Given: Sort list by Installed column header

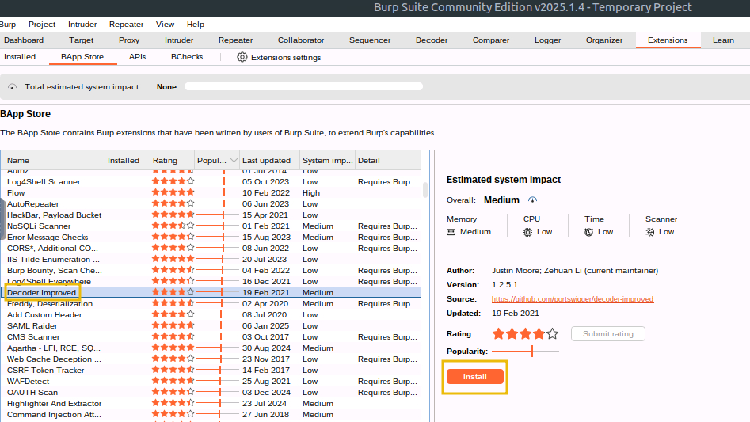Looking at the screenshot, I should point(128,161).
